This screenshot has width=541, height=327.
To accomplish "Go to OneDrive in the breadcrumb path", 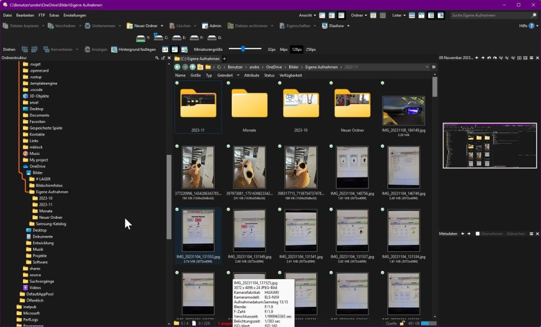I will click(x=274, y=67).
